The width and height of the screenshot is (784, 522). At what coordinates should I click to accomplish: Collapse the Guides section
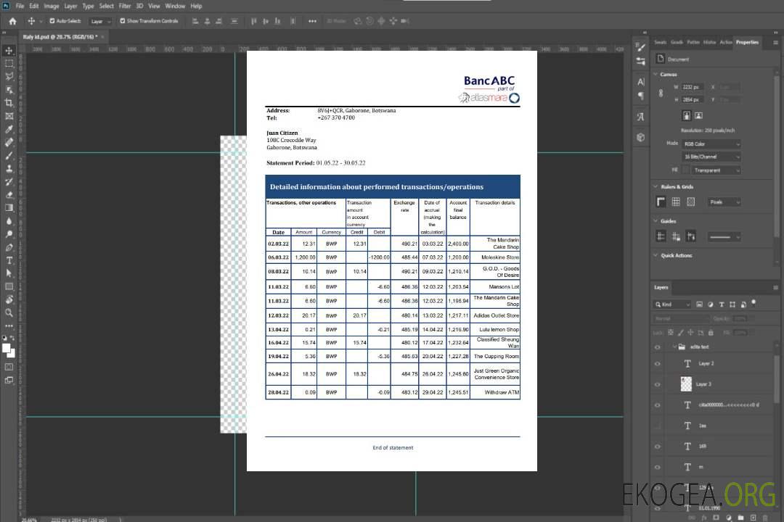[x=656, y=221]
